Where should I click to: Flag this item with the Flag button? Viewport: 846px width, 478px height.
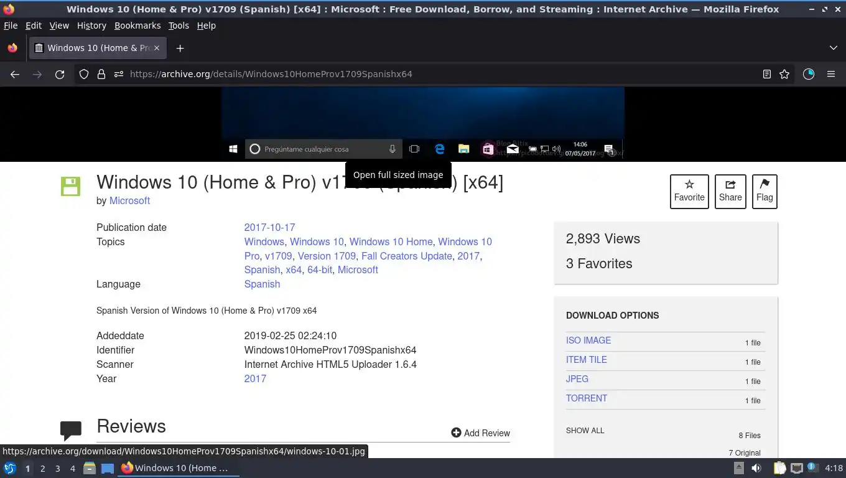765,191
